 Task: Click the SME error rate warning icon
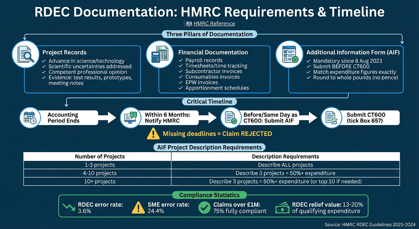click(138, 208)
